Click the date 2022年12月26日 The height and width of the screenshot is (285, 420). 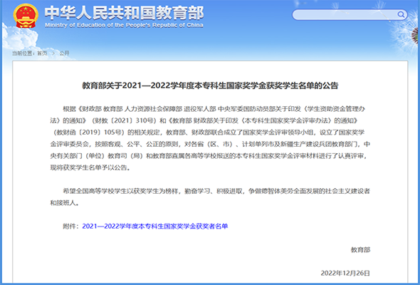(x=345, y=273)
